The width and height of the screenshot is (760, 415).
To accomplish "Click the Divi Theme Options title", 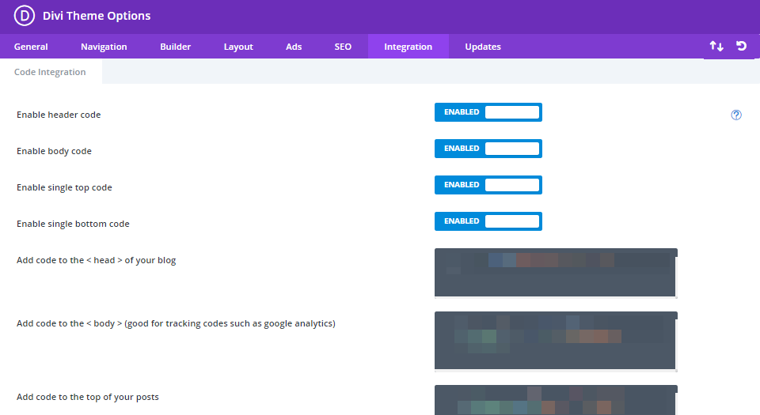I will (x=97, y=16).
